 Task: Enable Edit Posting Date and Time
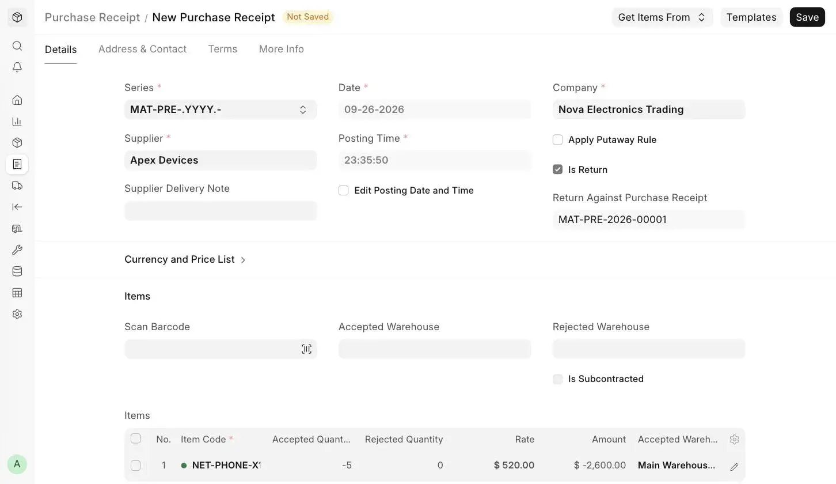(x=344, y=190)
